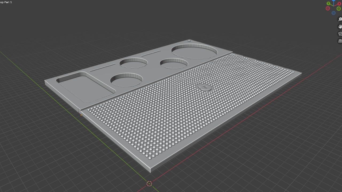Click the narrow slot near the large circle

tap(151, 53)
